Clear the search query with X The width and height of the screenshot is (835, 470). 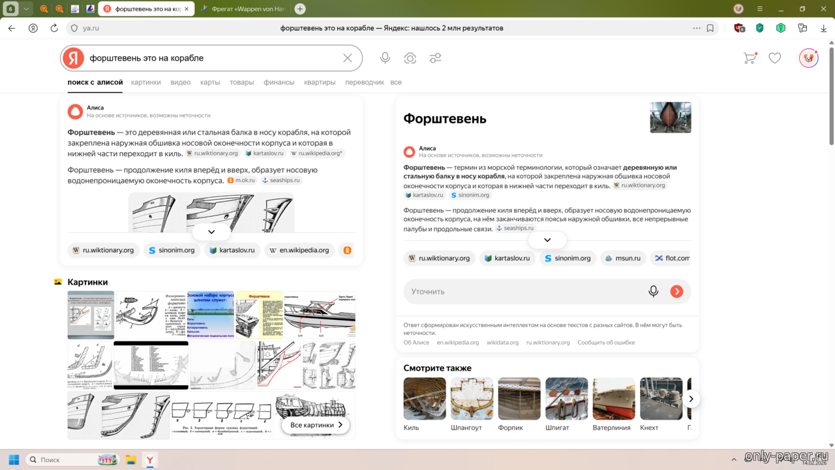[348, 58]
